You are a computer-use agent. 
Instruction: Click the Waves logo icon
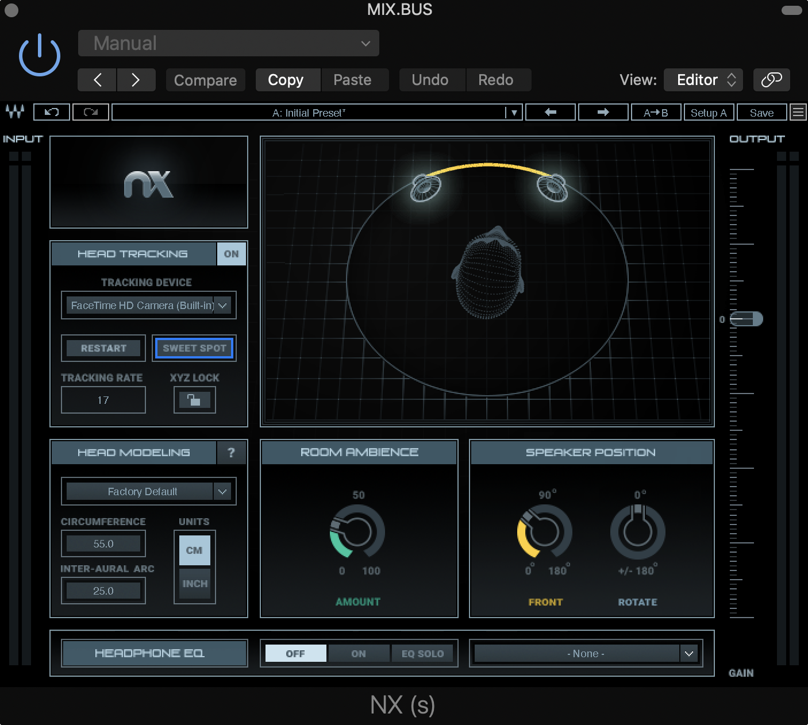[x=15, y=112]
